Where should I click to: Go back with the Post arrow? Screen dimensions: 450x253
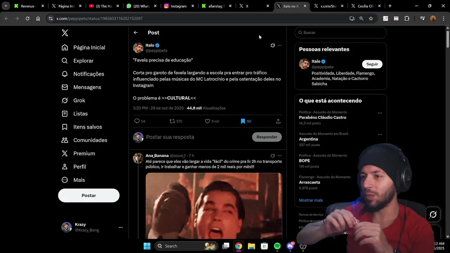(136, 33)
